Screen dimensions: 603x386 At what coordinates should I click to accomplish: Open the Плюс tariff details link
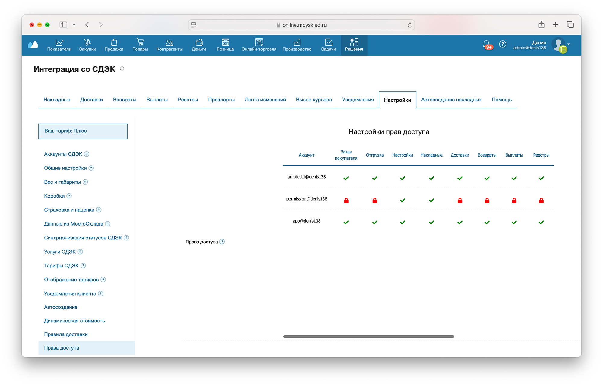pyautogui.click(x=80, y=131)
